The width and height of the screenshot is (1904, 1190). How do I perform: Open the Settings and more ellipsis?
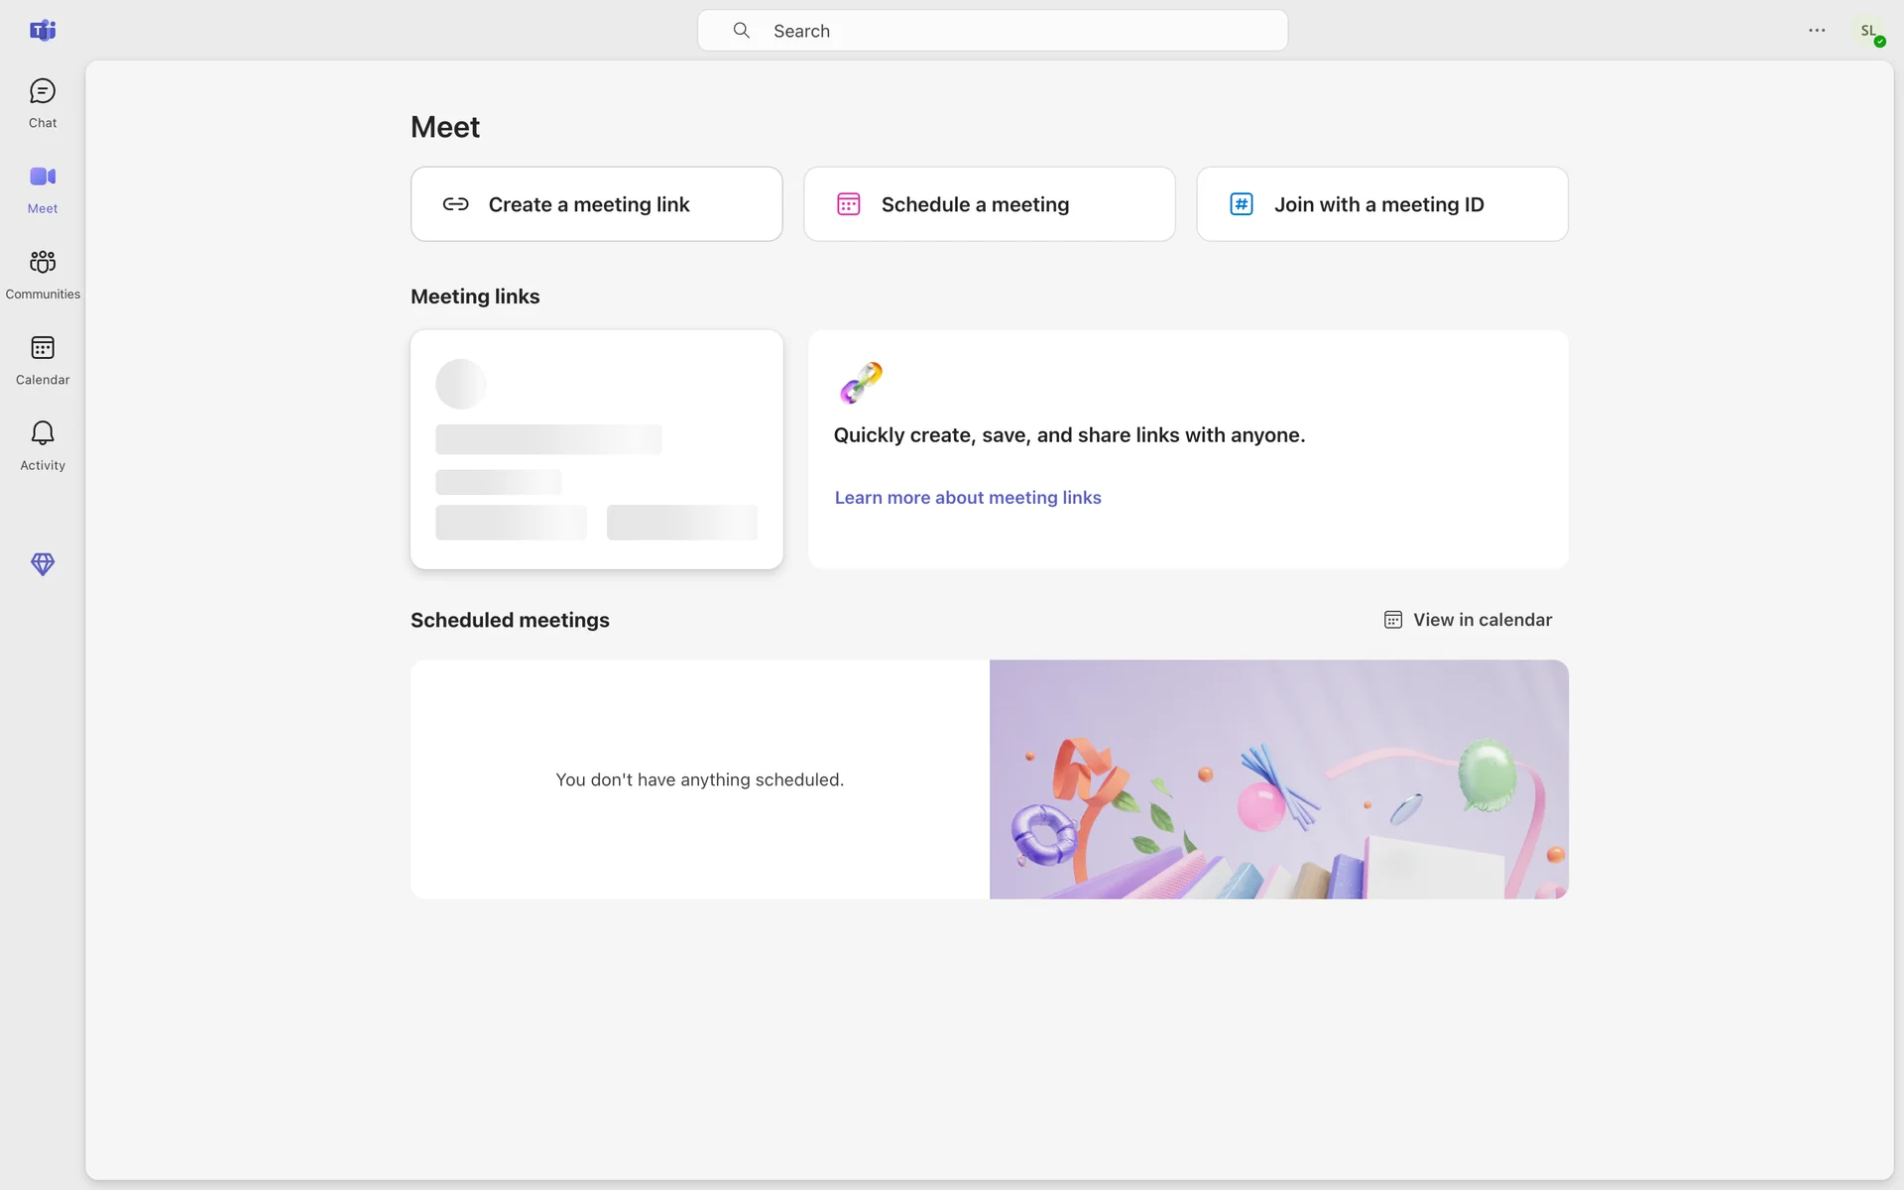coord(1817,31)
